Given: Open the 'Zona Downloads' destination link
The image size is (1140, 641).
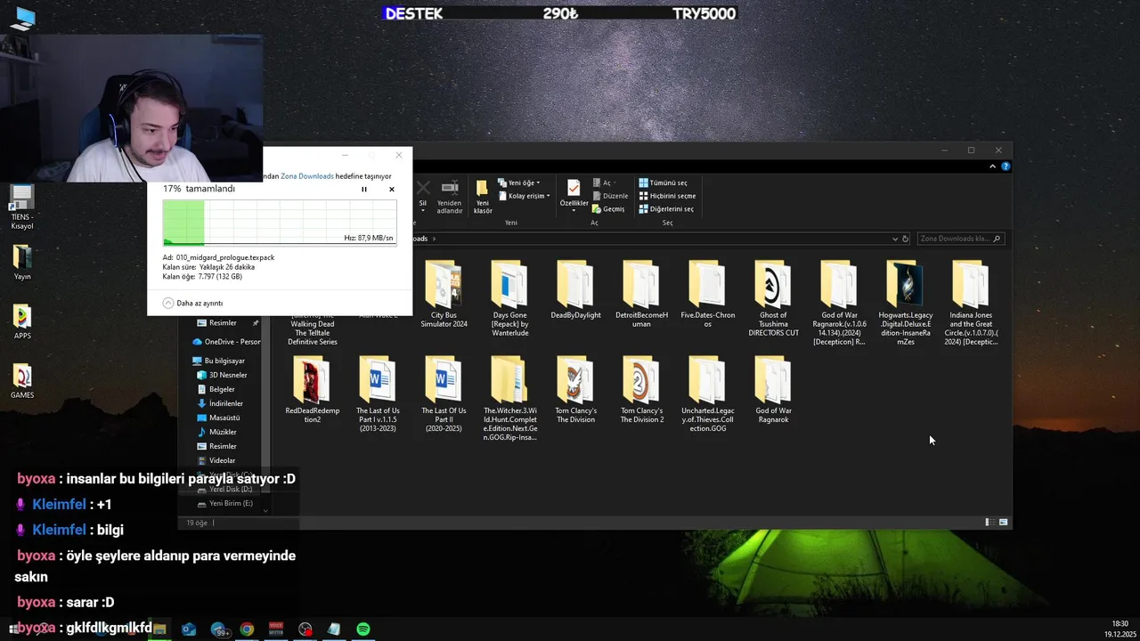Looking at the screenshot, I should (307, 176).
